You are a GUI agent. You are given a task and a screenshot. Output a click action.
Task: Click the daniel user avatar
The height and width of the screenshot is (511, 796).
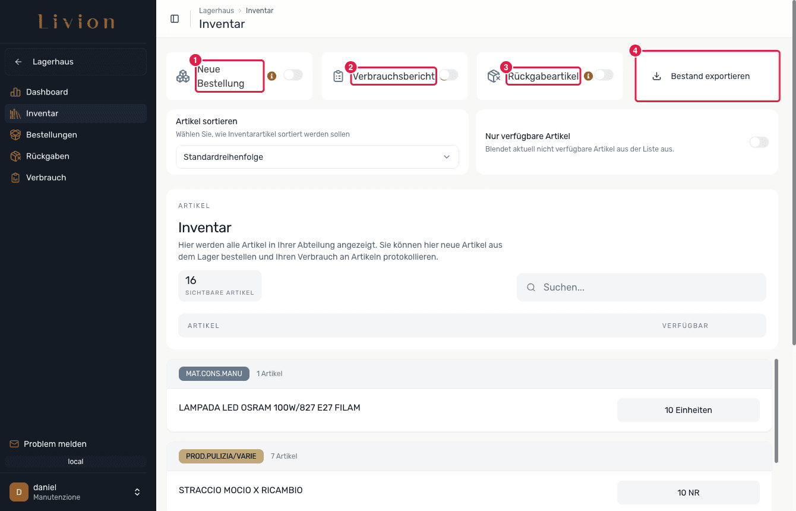[19, 492]
